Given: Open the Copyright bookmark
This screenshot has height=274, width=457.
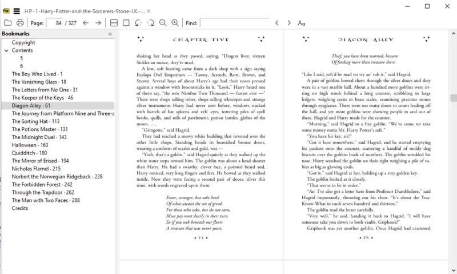Looking at the screenshot, I should [x=23, y=42].
